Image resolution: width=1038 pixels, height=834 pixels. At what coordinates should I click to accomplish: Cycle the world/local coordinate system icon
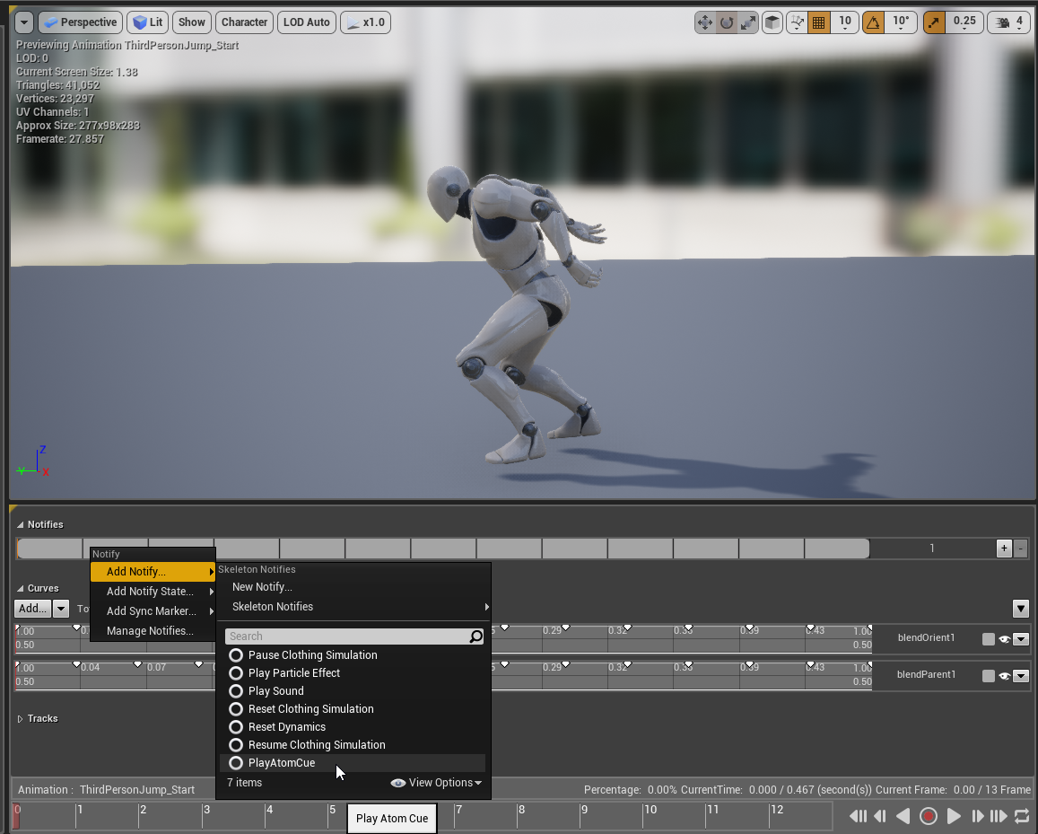[x=797, y=22]
